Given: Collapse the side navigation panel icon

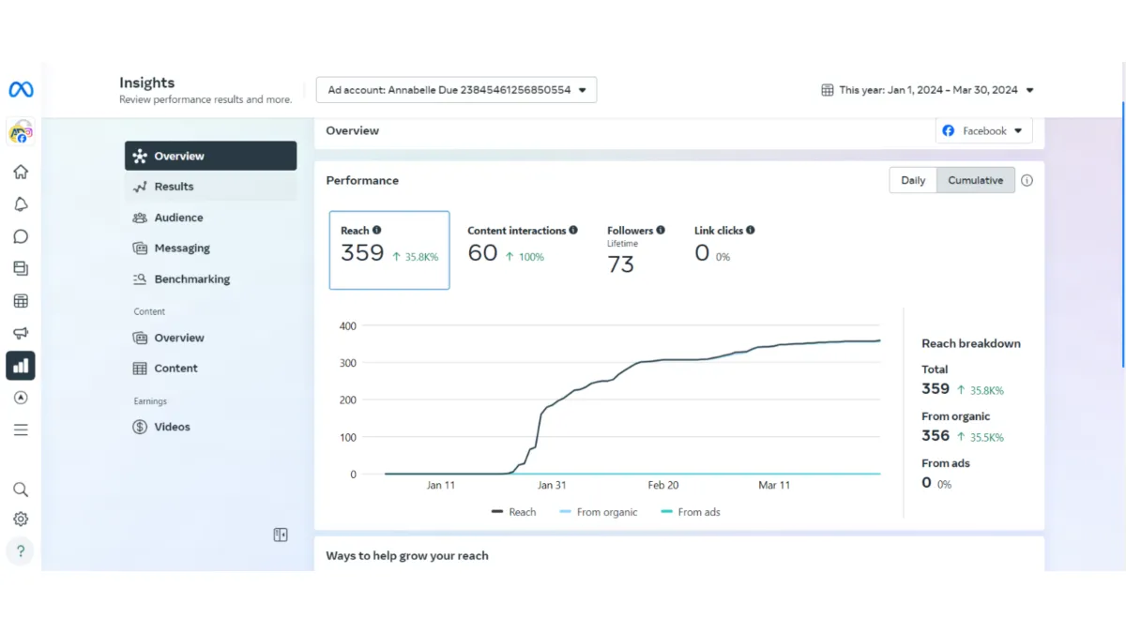Looking at the screenshot, I should (x=281, y=535).
